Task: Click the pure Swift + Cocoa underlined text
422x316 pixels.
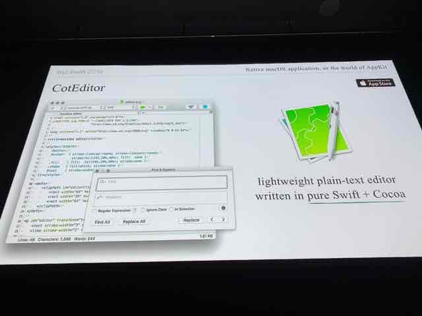Action: 356,195
